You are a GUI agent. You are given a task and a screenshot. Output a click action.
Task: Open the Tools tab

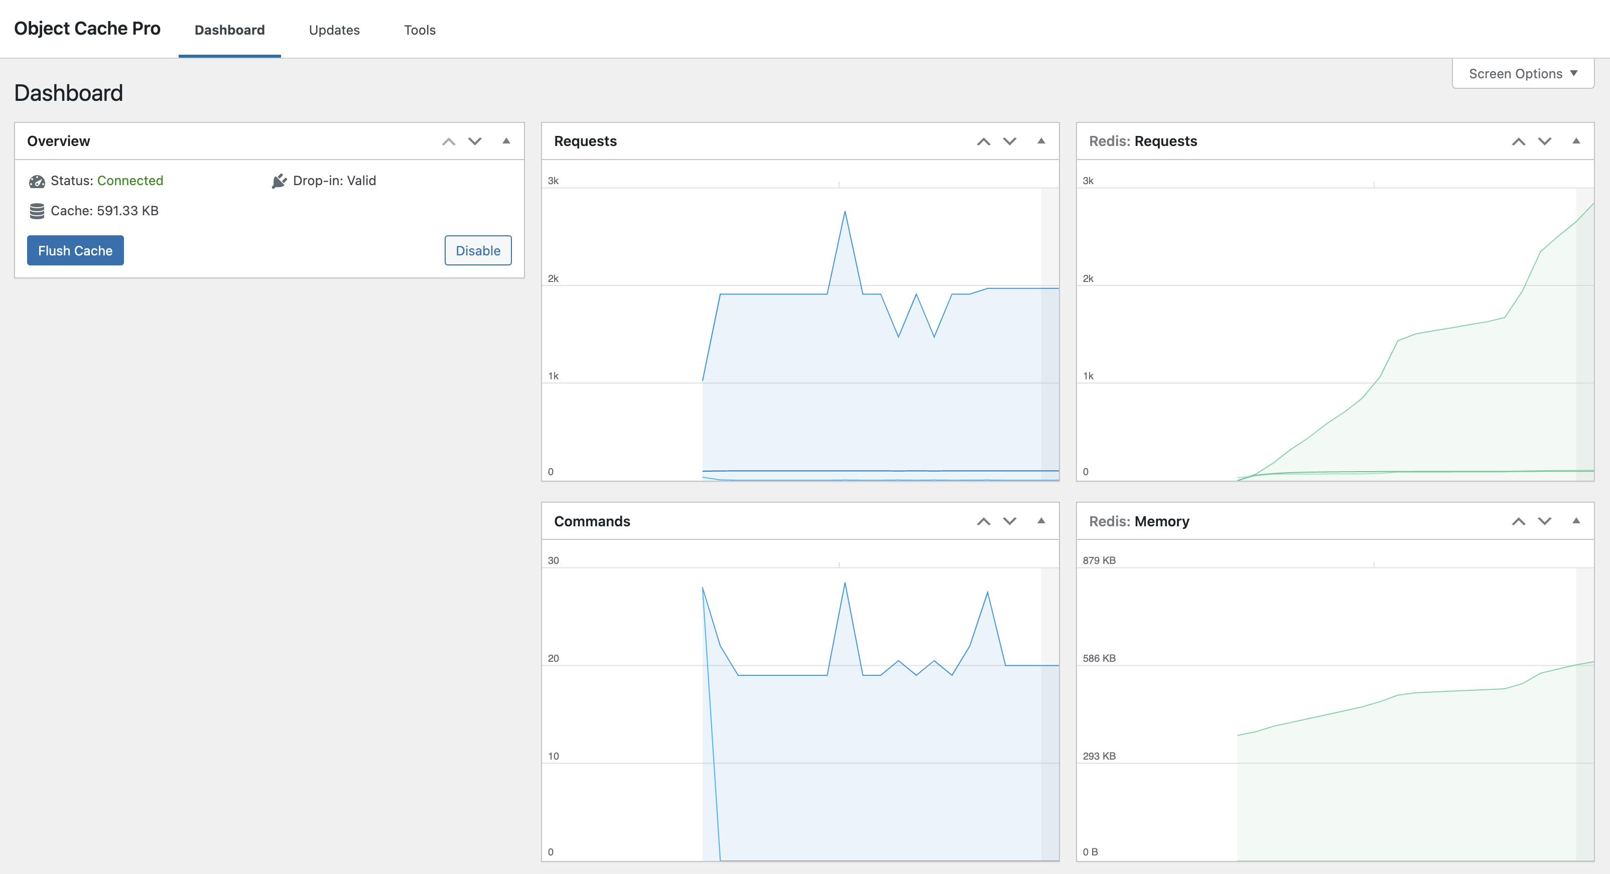[x=420, y=30]
